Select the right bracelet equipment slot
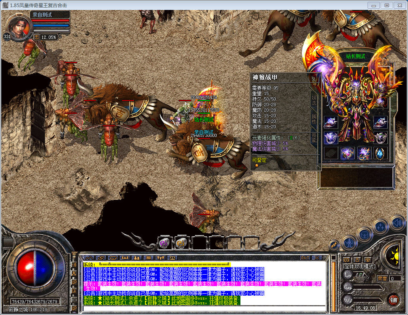The image size is (408, 315). (381, 122)
